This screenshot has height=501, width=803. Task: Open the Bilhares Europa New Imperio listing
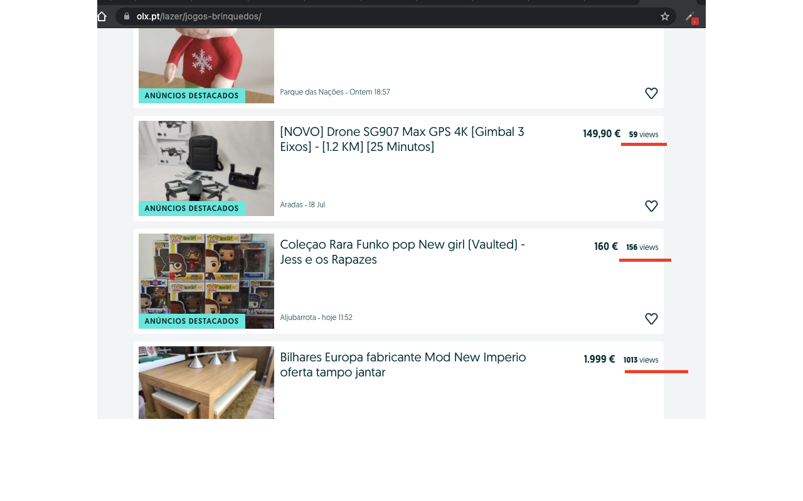[403, 364]
